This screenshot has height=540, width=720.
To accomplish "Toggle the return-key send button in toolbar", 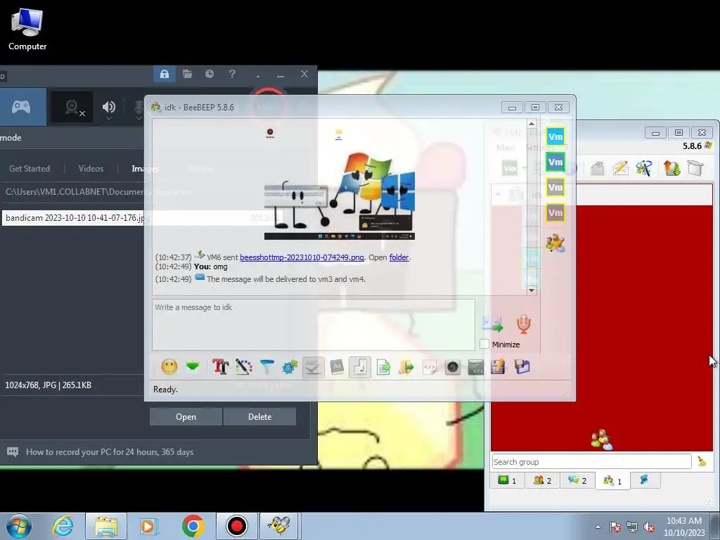I will pyautogui.click(x=360, y=367).
